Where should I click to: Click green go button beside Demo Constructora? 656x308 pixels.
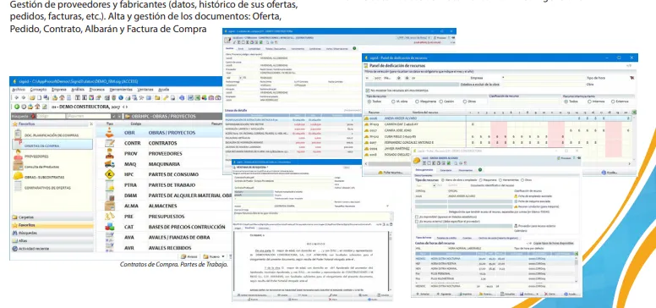[x=17, y=107]
